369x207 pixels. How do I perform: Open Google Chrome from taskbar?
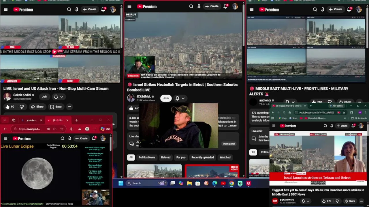(231, 183)
